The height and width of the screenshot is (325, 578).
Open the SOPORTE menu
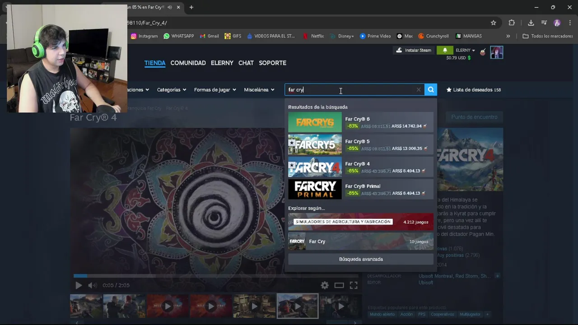pyautogui.click(x=273, y=63)
